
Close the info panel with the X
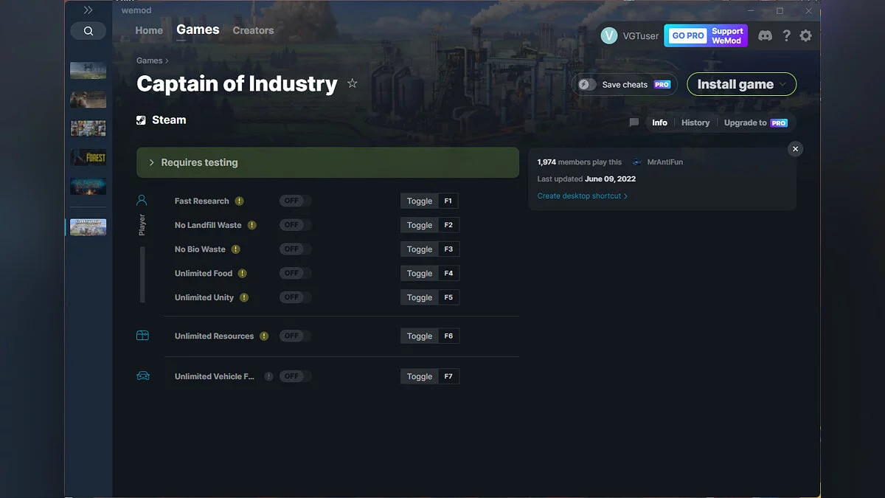point(795,149)
